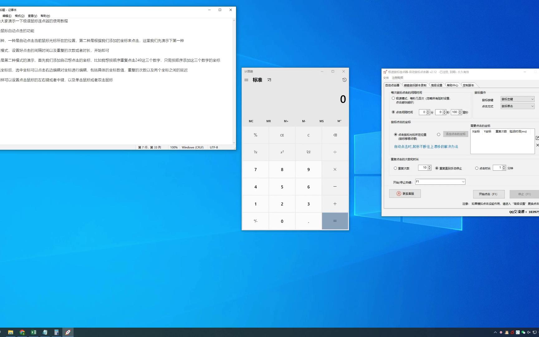Select the 重复直到手动停止 radio button

pos(437,168)
